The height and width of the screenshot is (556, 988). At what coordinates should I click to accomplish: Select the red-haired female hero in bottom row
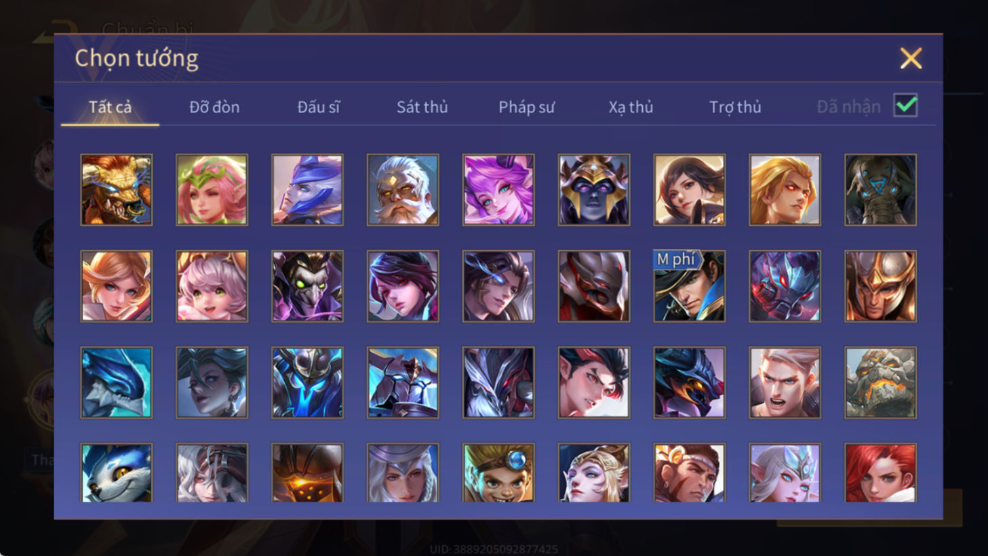click(880, 473)
